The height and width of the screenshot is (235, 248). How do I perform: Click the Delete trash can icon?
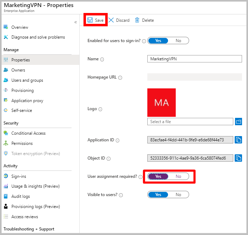click(137, 20)
